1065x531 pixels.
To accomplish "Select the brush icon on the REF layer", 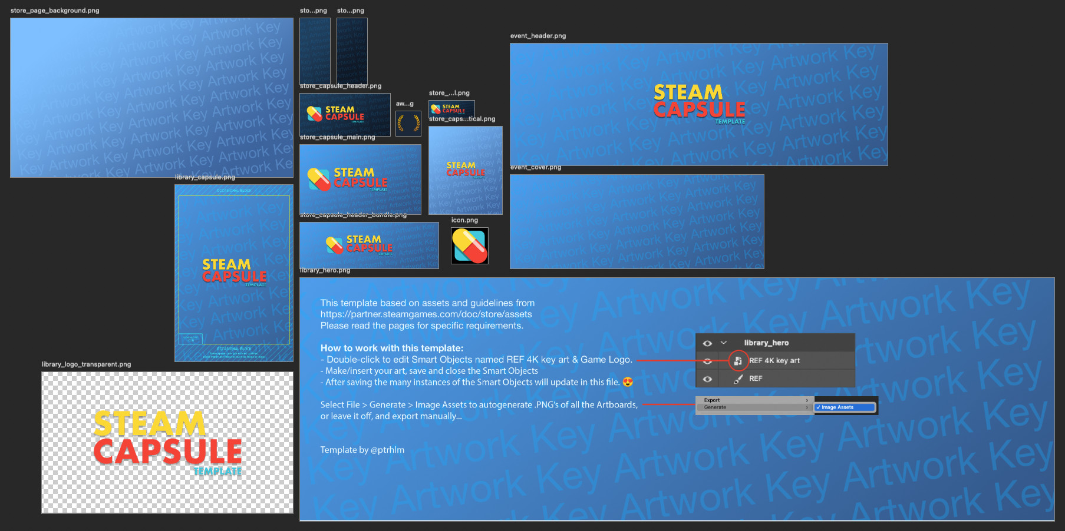I will [x=738, y=379].
